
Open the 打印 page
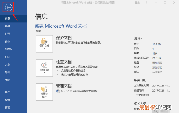click(x=13, y=57)
